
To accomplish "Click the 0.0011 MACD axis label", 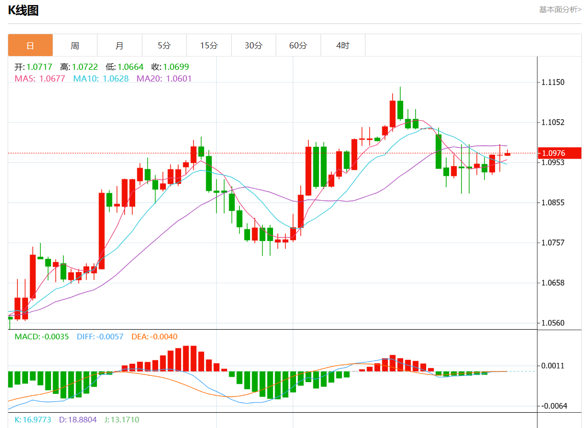I will click(553, 365).
